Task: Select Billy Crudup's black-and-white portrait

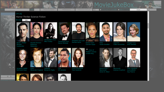Action: (x=51, y=30)
